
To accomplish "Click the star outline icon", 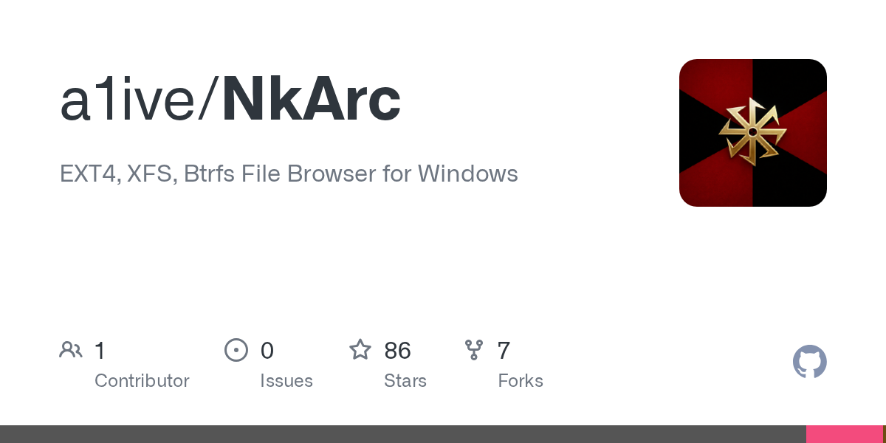I will (360, 349).
